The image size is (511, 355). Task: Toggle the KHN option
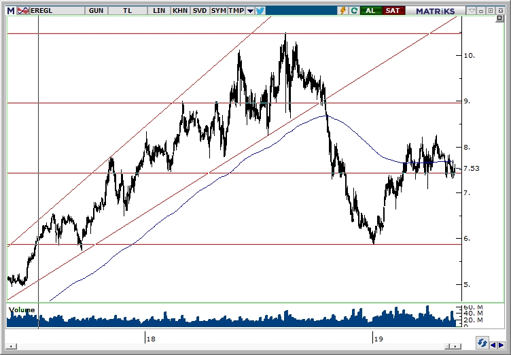click(180, 11)
